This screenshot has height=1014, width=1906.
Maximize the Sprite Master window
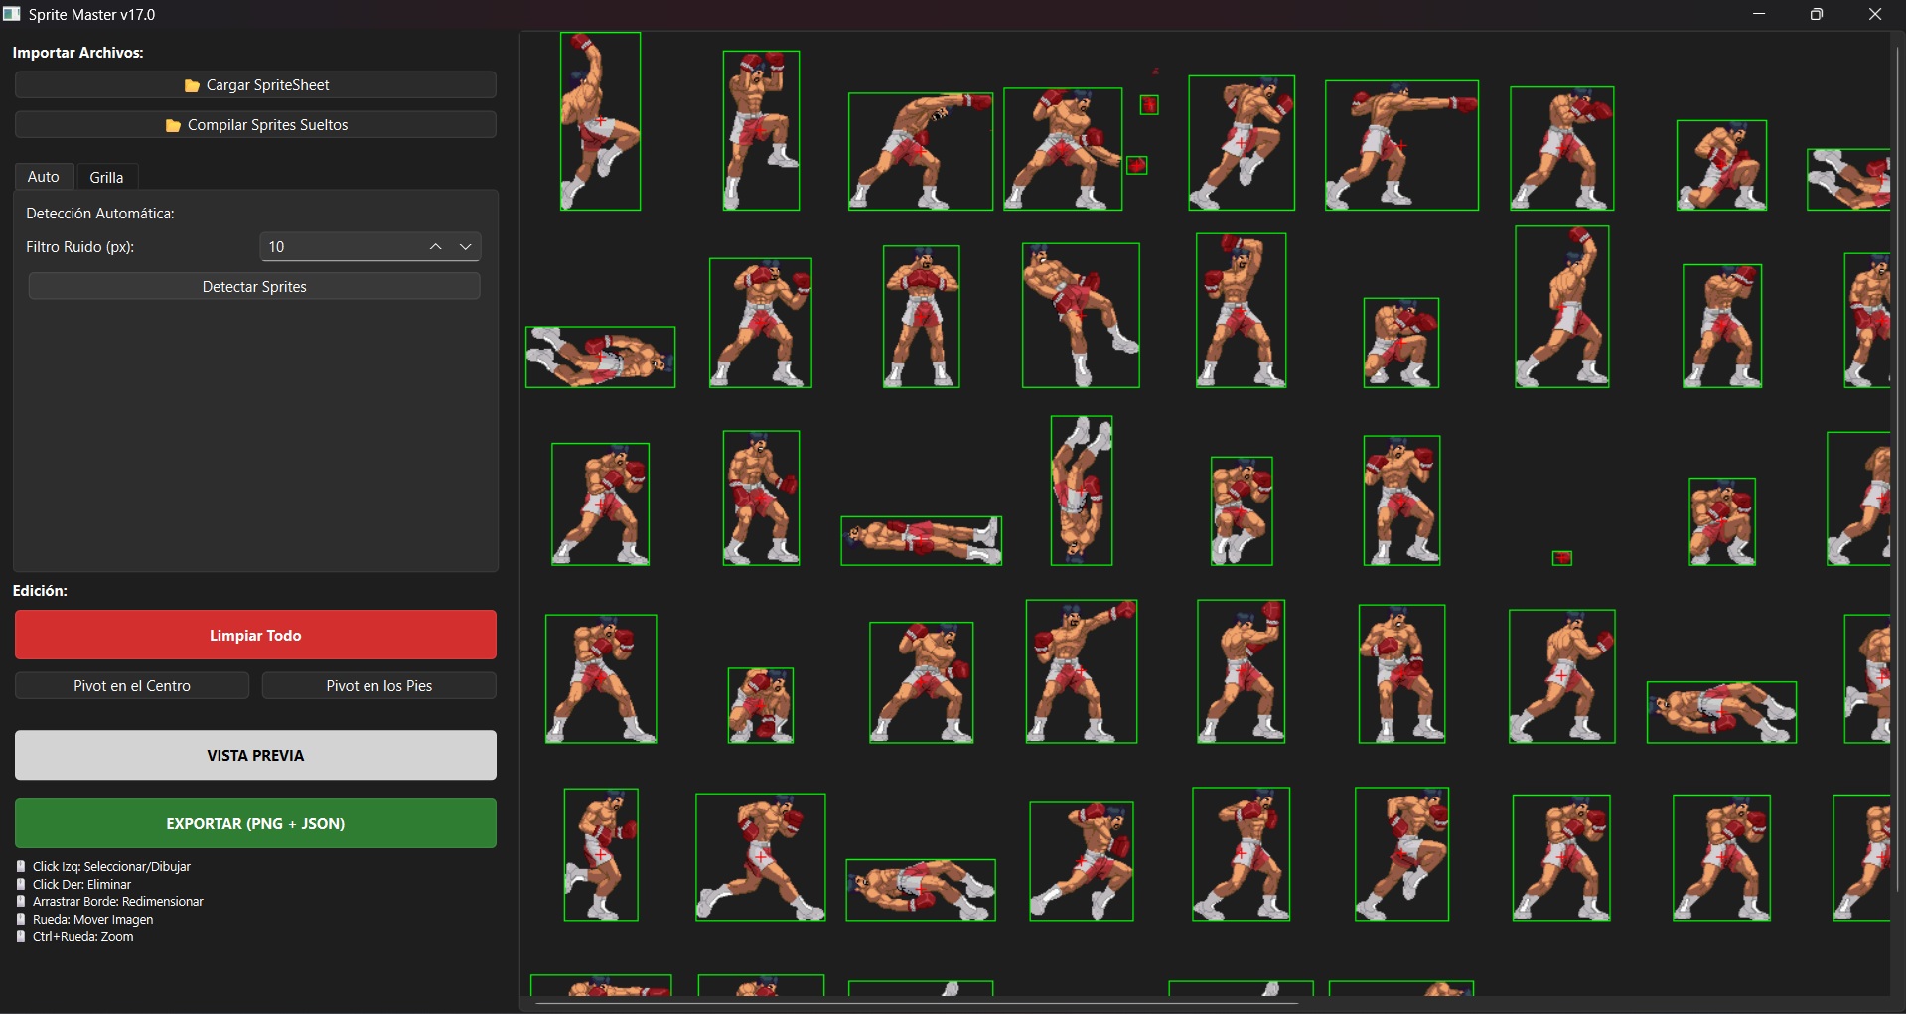pyautogui.click(x=1817, y=14)
